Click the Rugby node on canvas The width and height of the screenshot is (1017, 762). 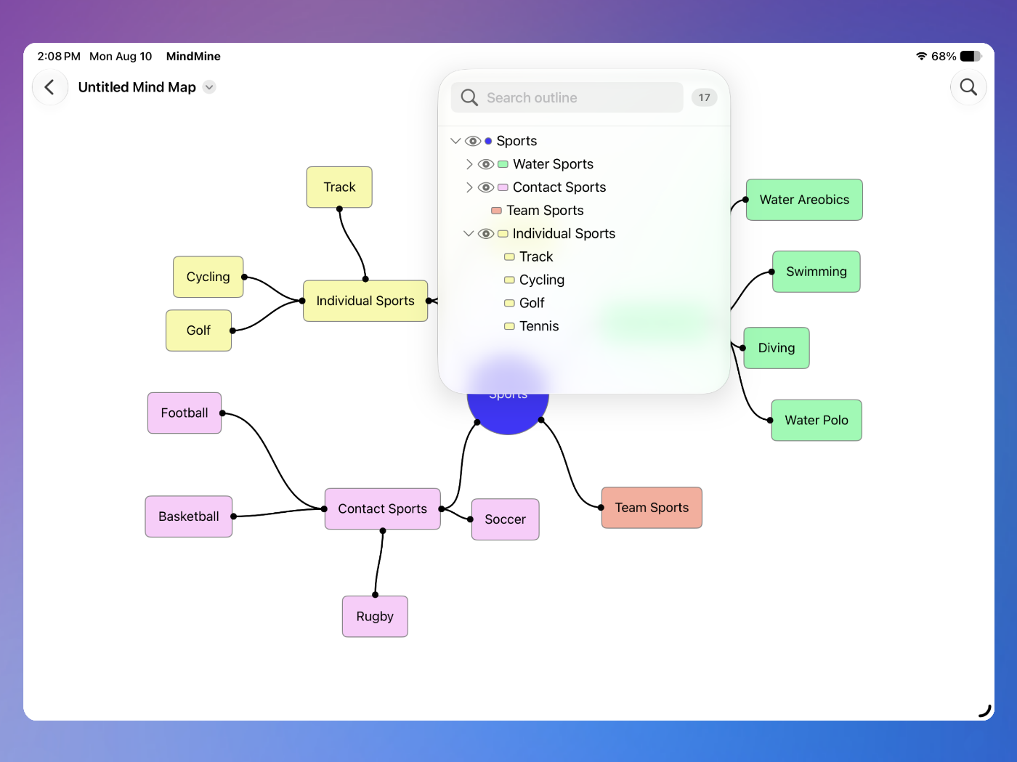375,617
